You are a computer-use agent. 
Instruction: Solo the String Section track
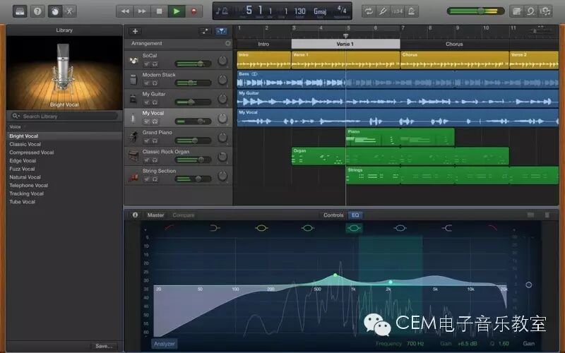[x=155, y=179]
